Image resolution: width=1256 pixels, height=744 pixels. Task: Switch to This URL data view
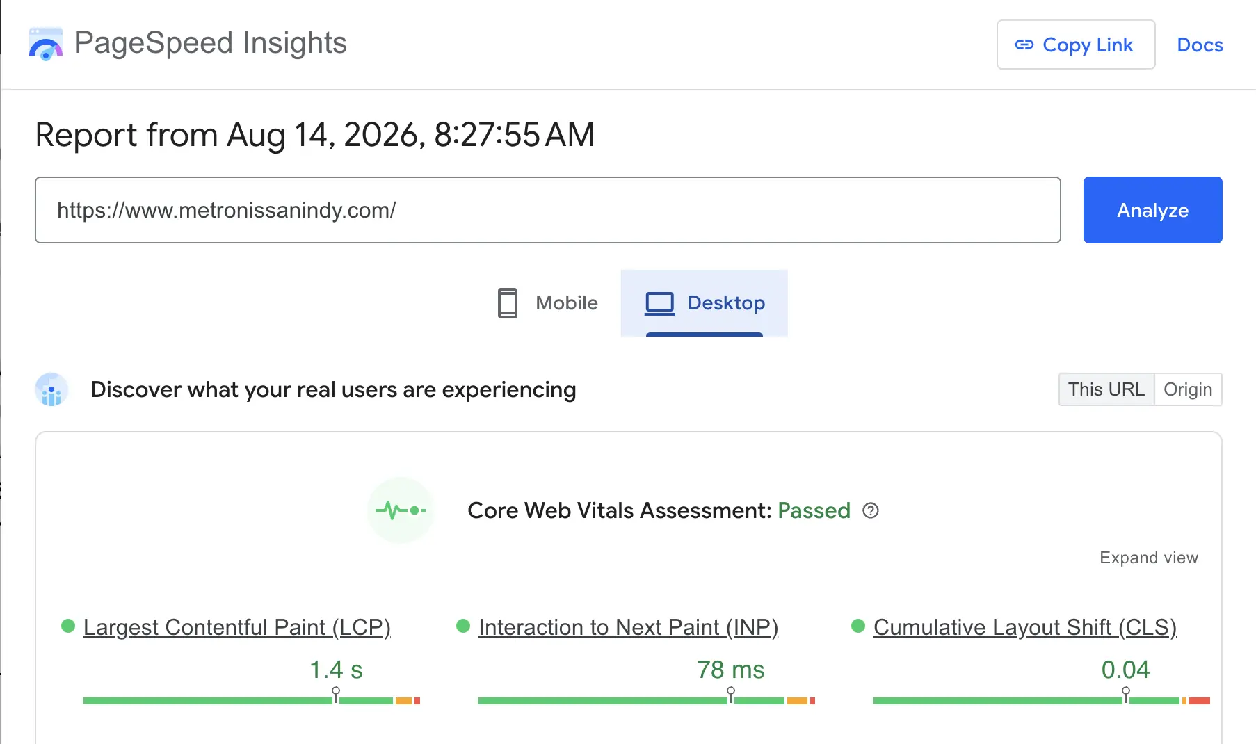(x=1106, y=389)
